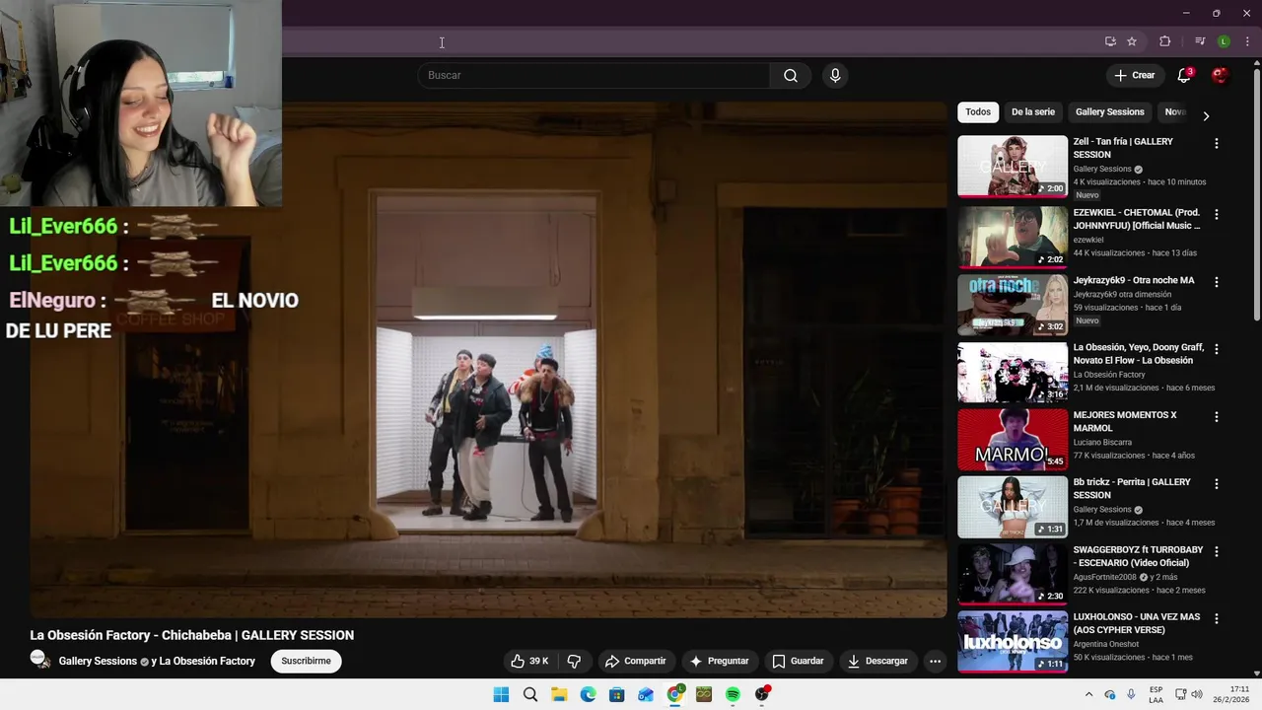Open more actions menu under video
The image size is (1262, 710).
click(935, 661)
